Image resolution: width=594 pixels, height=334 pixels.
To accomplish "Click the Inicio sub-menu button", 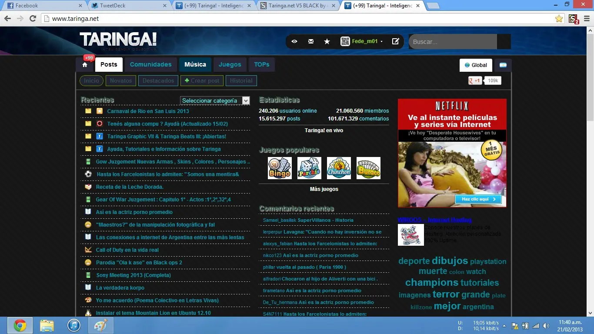I will (91, 80).
